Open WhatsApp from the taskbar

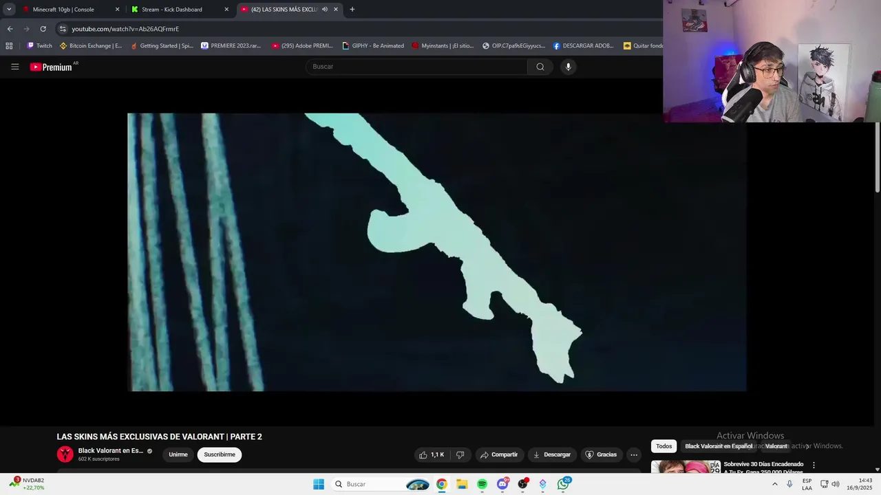[x=564, y=484]
